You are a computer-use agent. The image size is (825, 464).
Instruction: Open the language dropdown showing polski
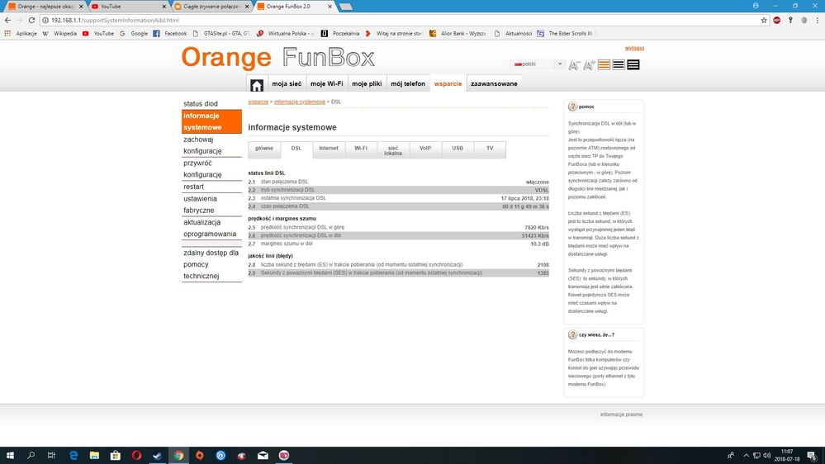(x=538, y=64)
